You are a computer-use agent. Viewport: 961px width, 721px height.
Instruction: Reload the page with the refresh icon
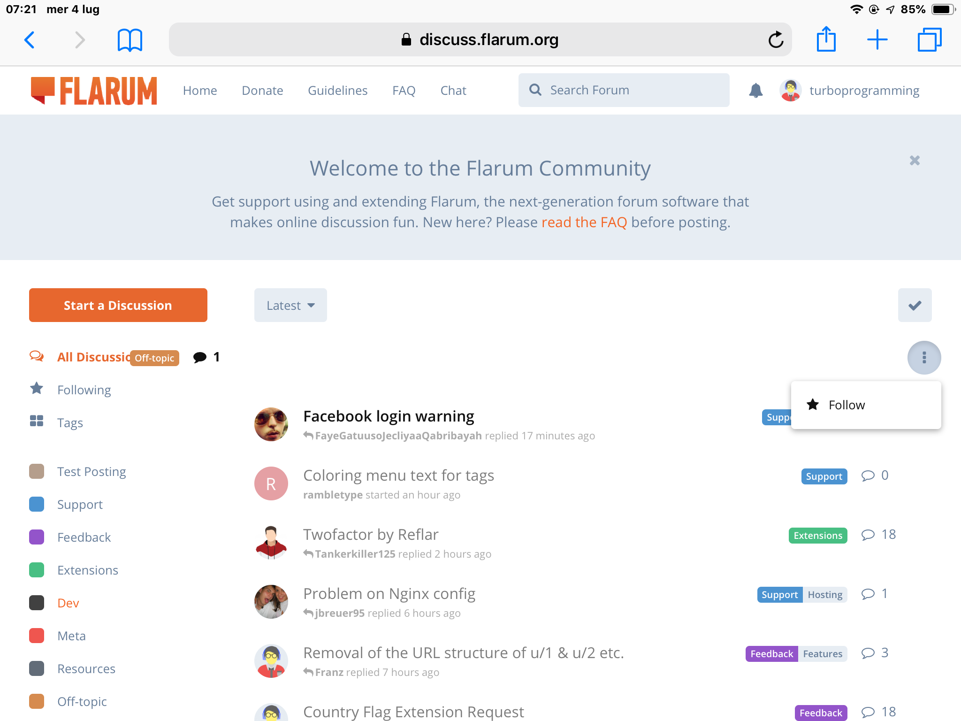point(776,40)
